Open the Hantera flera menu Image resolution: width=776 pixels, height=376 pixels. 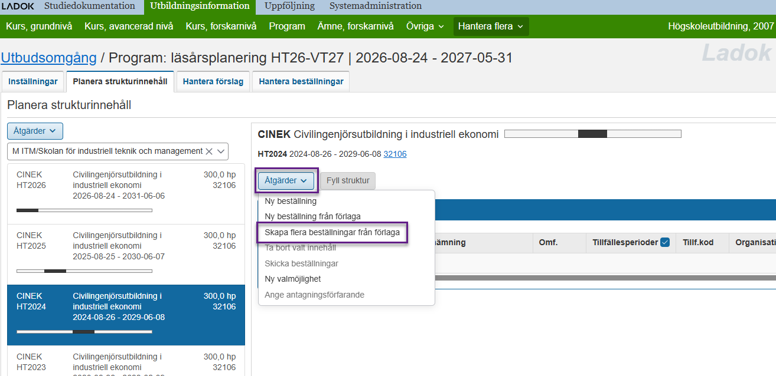[490, 26]
